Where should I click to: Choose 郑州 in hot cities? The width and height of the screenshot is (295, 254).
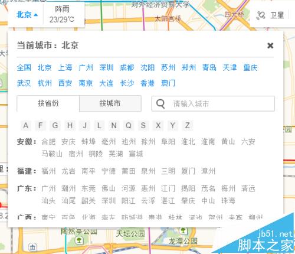tap(189, 67)
